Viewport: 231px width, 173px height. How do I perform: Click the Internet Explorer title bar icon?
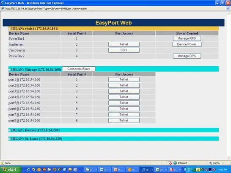pos(2,3)
